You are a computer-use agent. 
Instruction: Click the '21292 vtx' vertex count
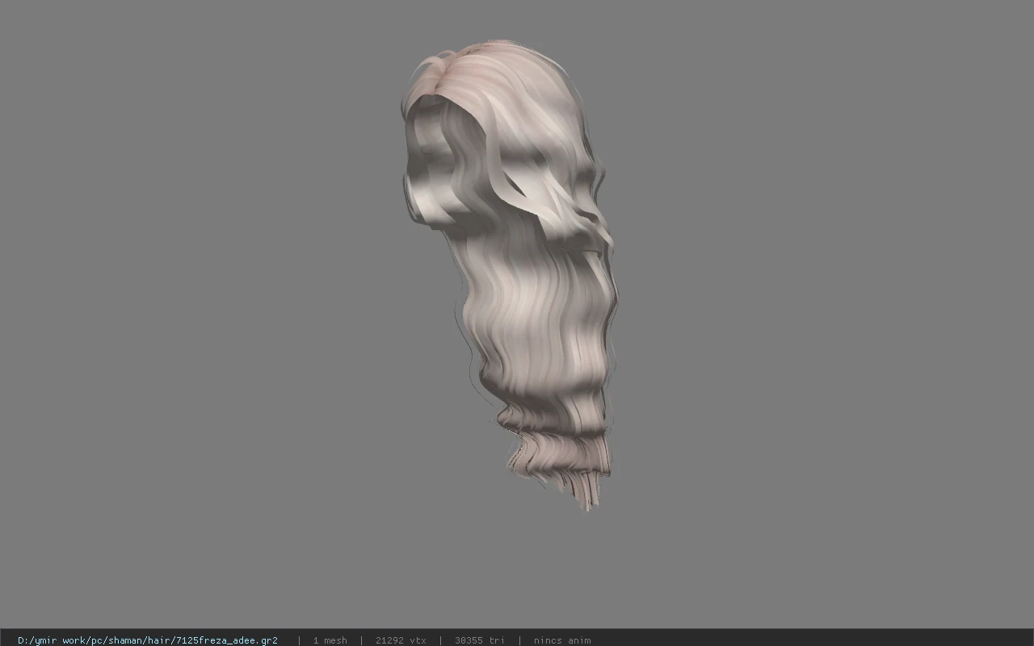401,640
